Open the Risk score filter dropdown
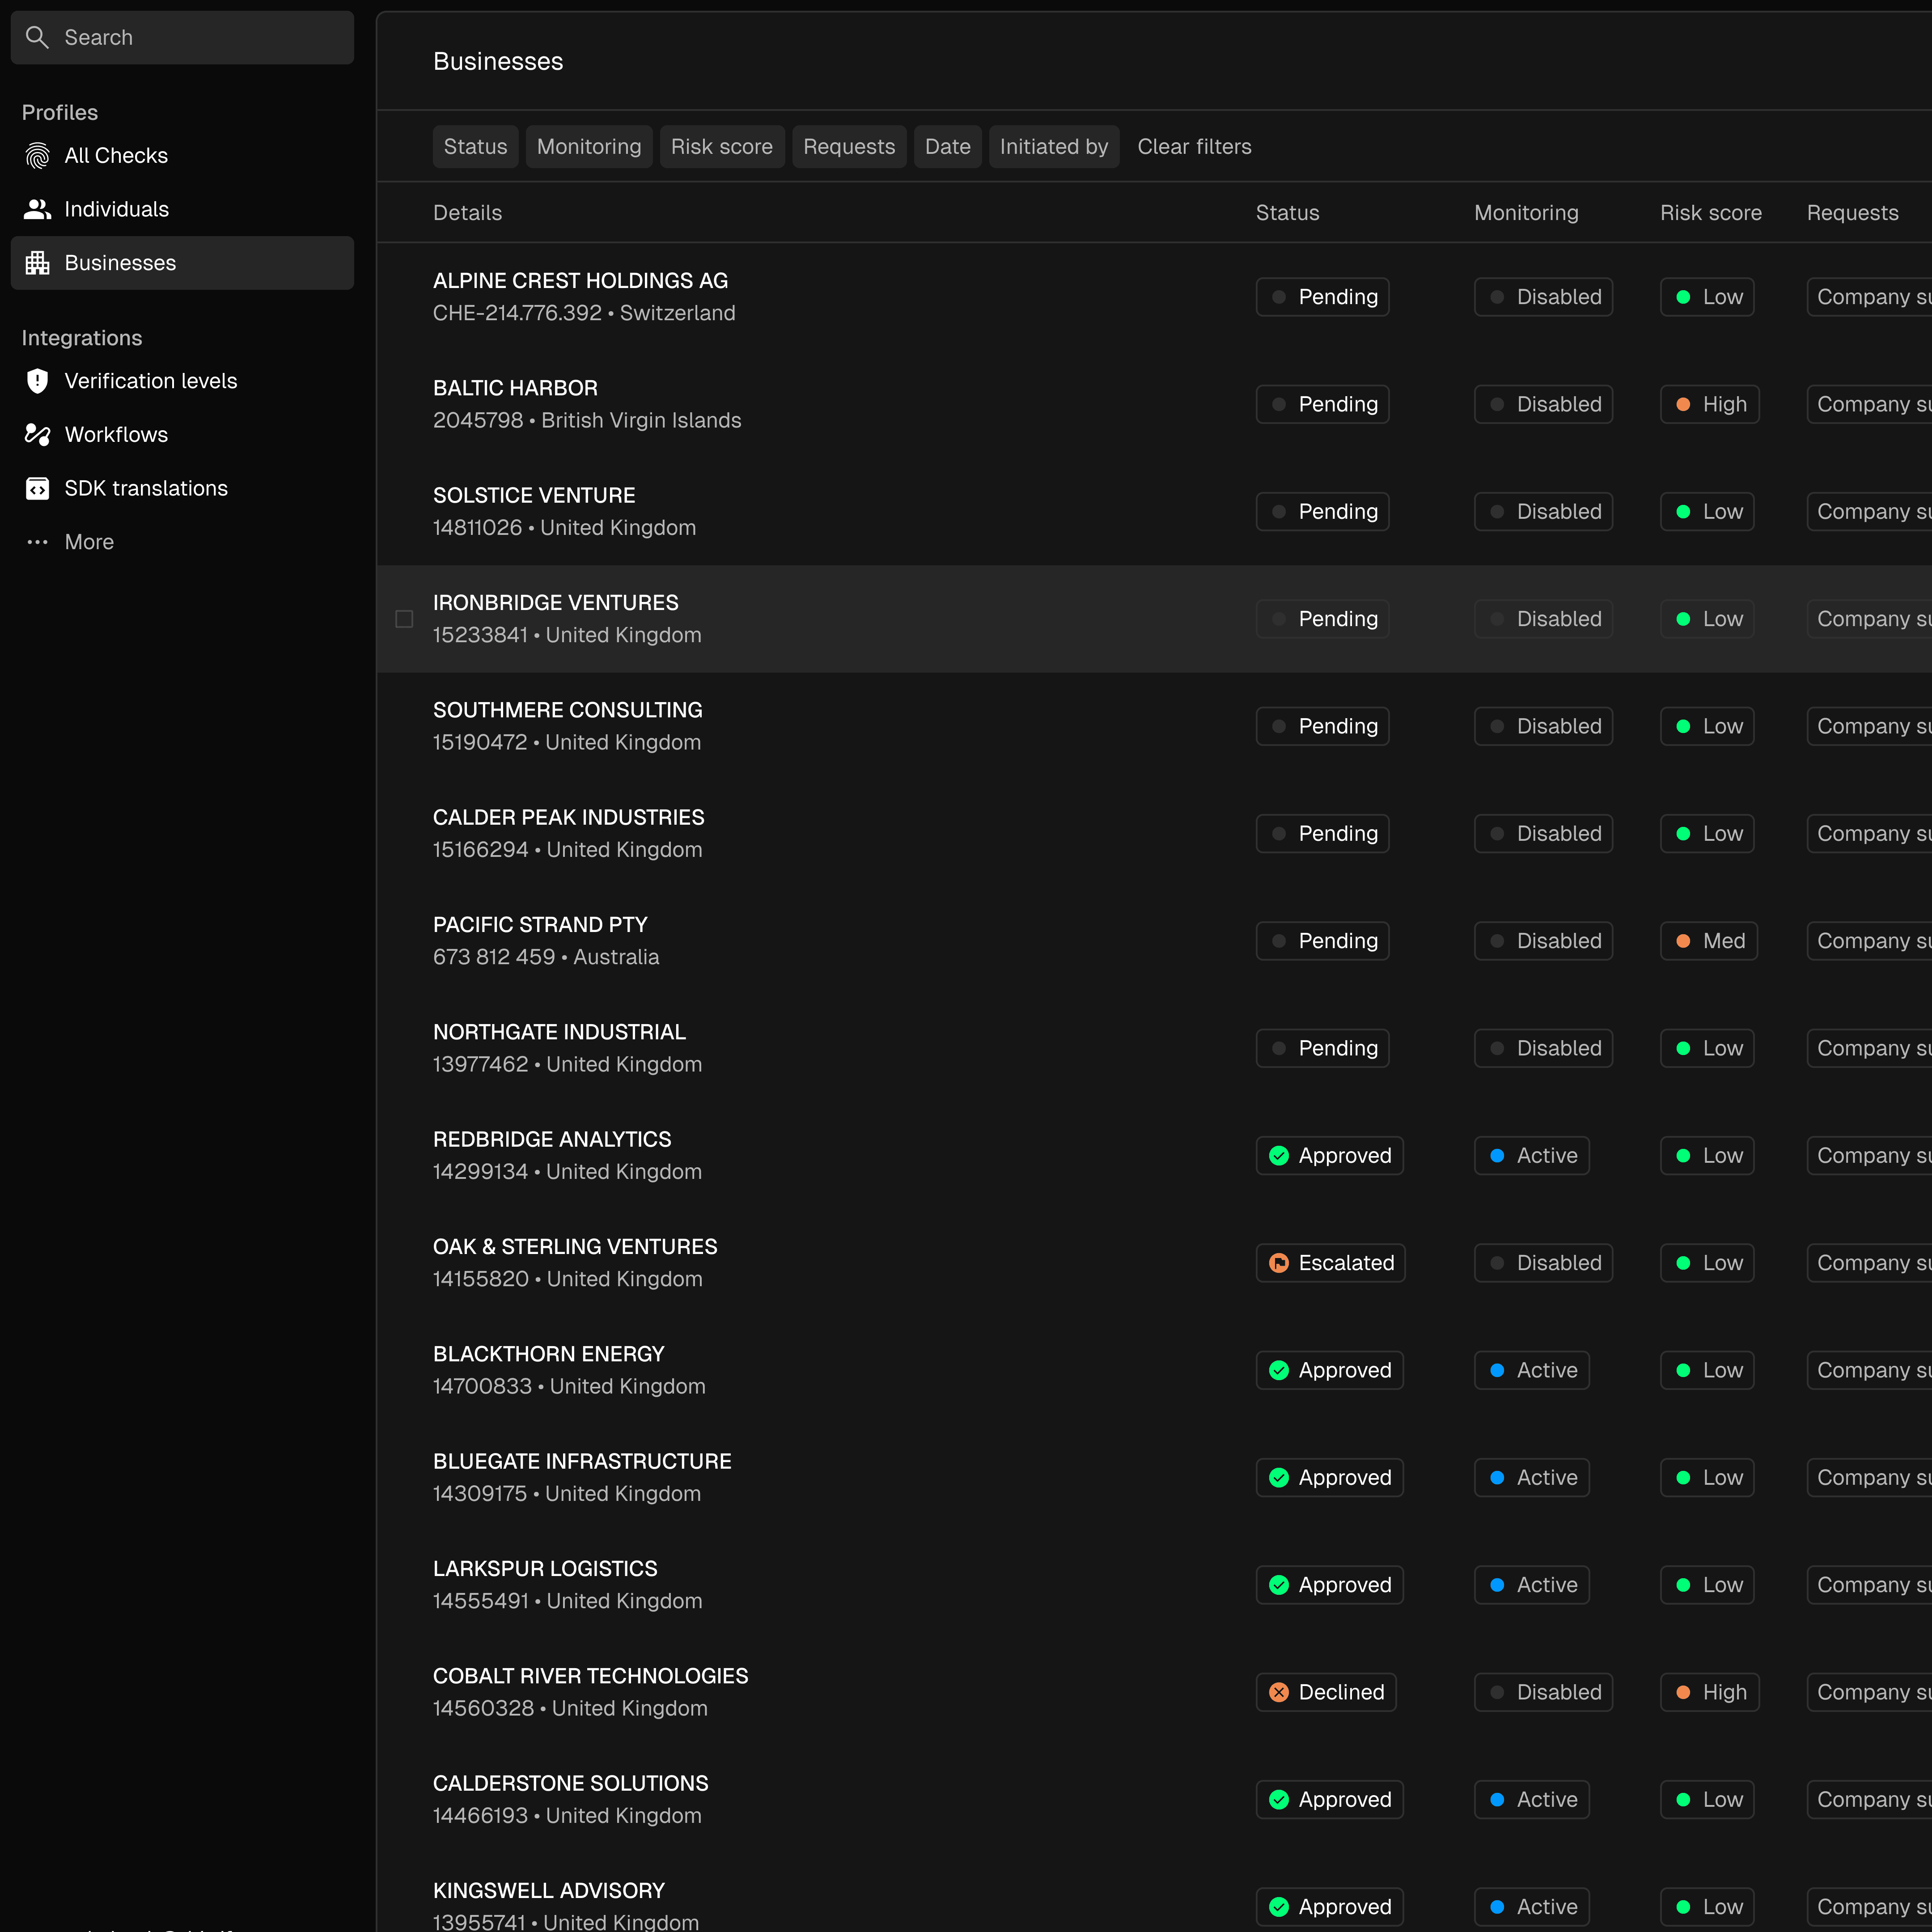Viewport: 1932px width, 1932px height. [x=721, y=147]
